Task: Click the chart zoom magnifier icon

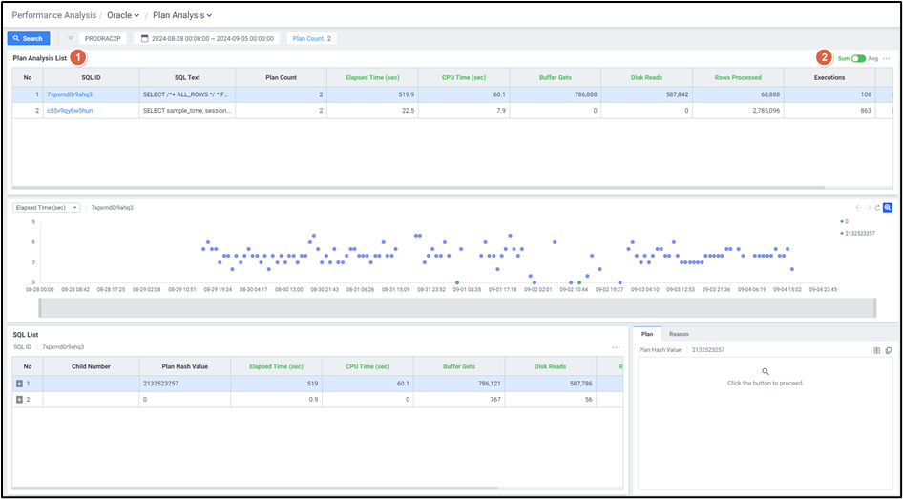Action: tap(887, 207)
